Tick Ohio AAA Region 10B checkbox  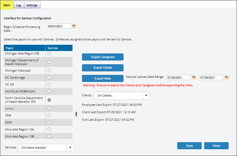(x=49, y=136)
